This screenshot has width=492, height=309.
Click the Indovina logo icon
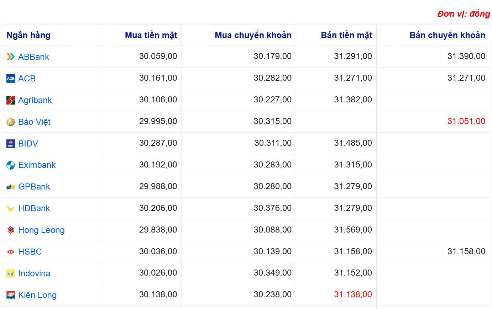(x=11, y=273)
